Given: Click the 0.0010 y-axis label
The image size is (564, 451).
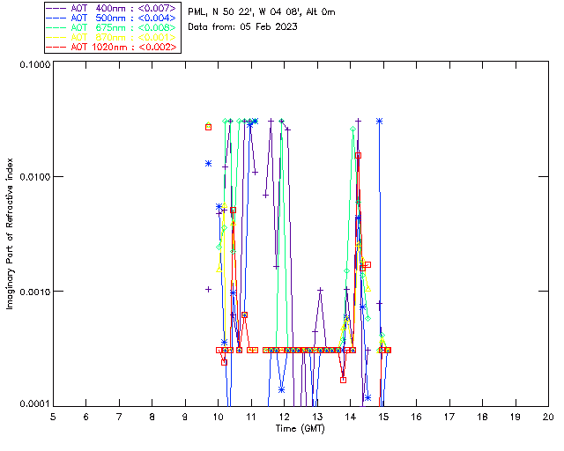Looking at the screenshot, I should pos(34,292).
